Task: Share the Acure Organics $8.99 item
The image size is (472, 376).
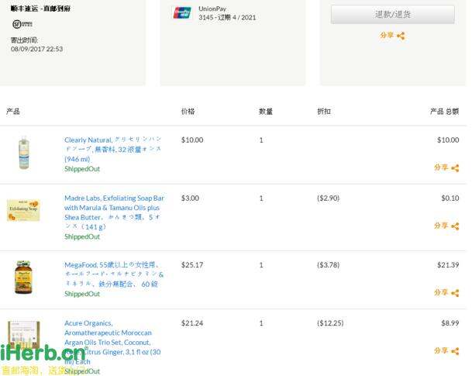Action: pyautogui.click(x=446, y=350)
